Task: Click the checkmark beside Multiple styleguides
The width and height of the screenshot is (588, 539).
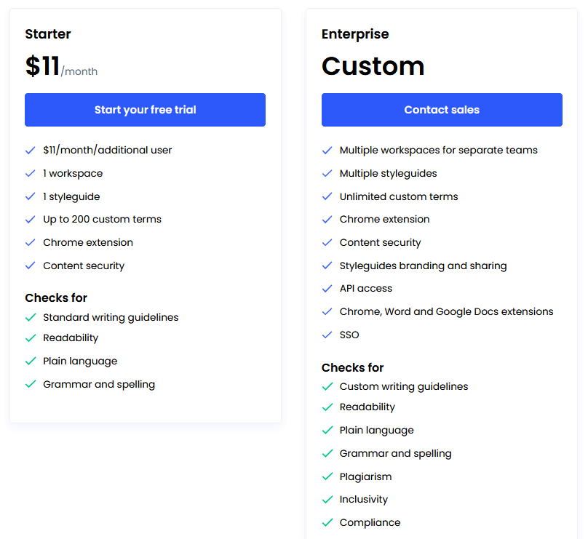Action: tap(327, 174)
